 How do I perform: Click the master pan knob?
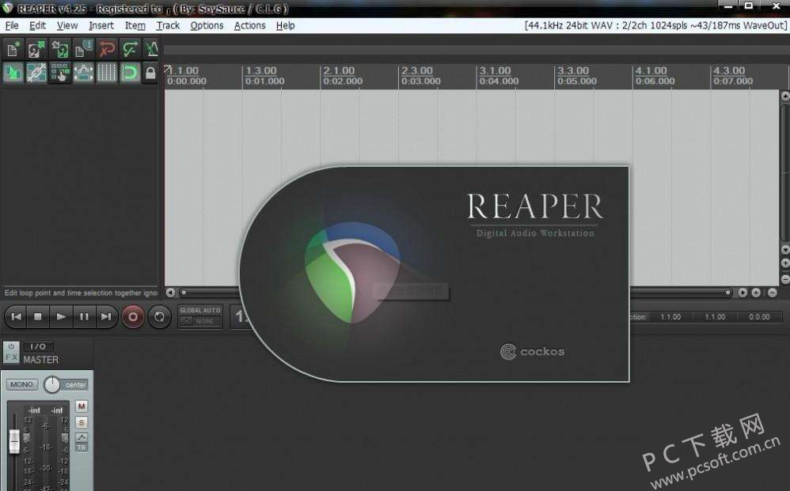(x=51, y=385)
